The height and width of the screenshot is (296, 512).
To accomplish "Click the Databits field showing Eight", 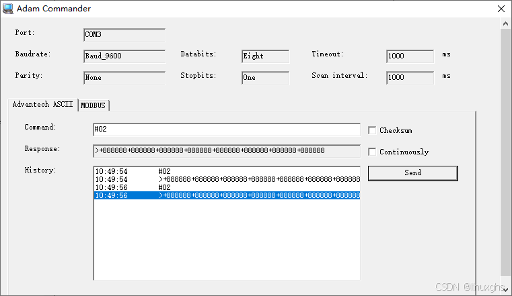I will coord(265,56).
